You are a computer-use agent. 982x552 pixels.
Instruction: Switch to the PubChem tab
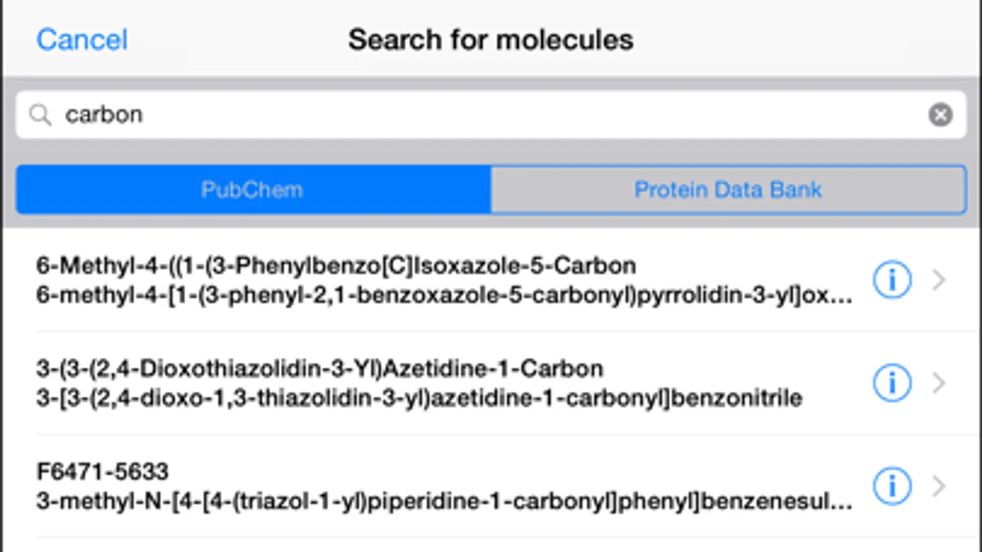[x=253, y=190]
